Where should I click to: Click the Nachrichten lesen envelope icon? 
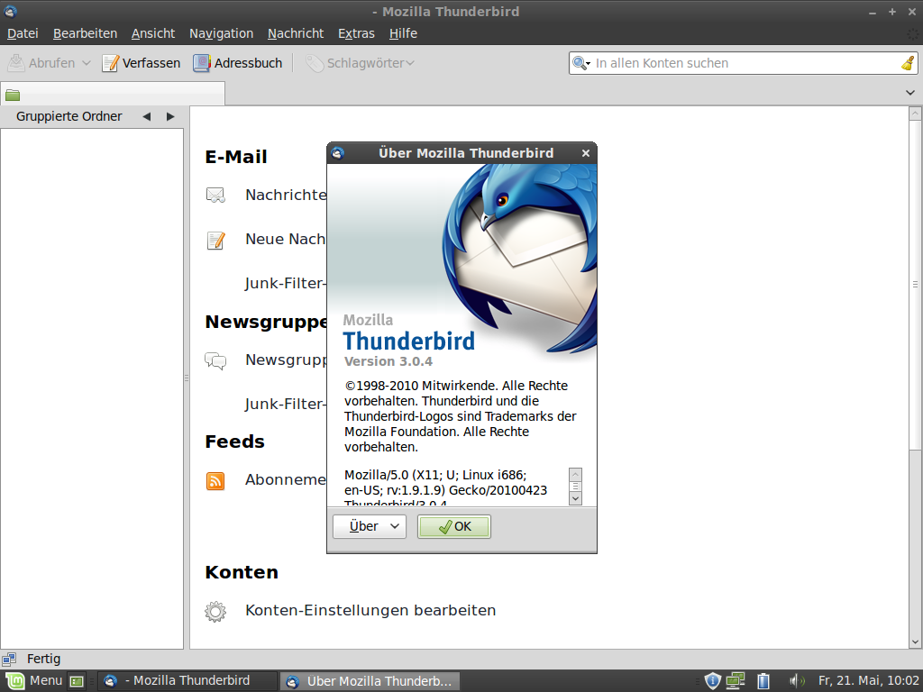(215, 193)
